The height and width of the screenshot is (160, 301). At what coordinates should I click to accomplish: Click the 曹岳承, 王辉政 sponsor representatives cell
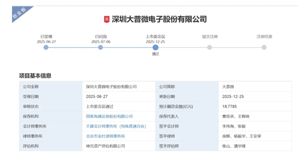click(236, 116)
